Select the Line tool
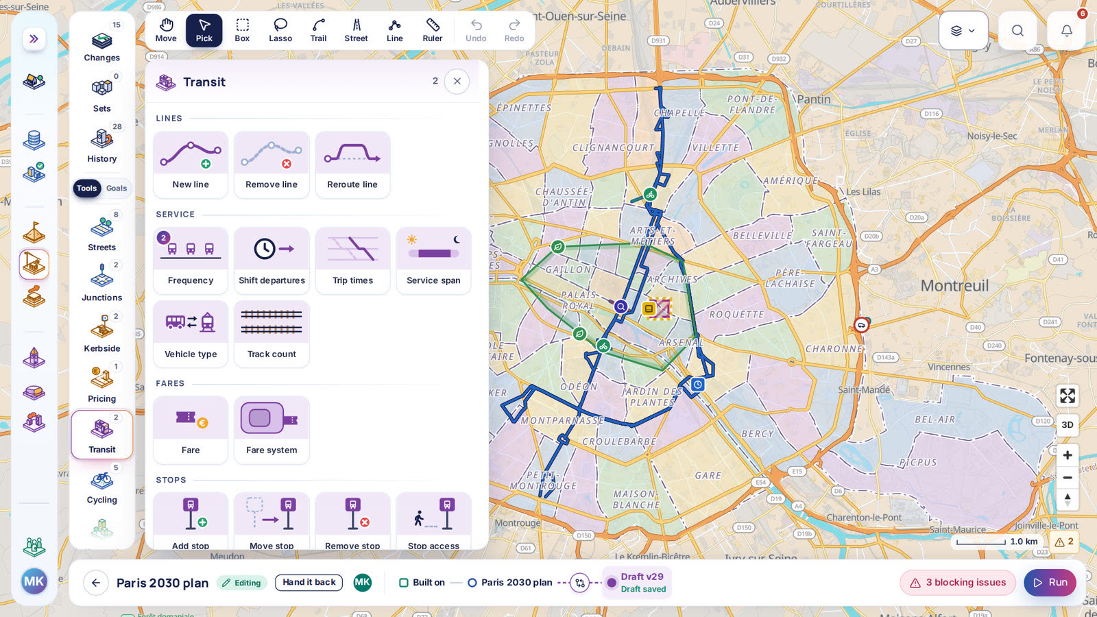The height and width of the screenshot is (617, 1097). click(x=395, y=30)
